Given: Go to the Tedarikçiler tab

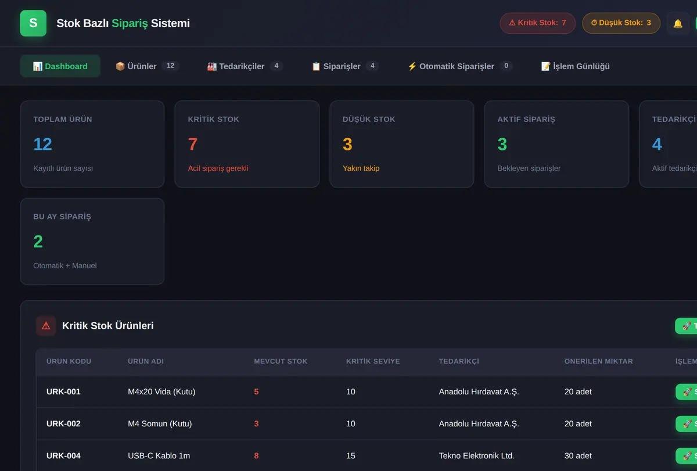Looking at the screenshot, I should (245, 66).
